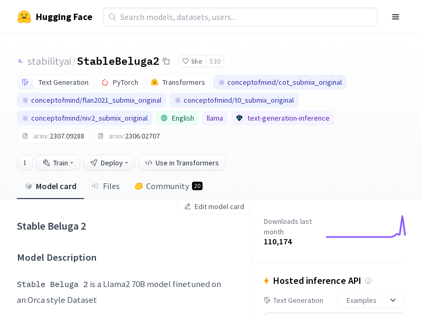Viewport: 422px width, 316px height.
Task: Click the downloads last month chart
Action: pyautogui.click(x=366, y=226)
